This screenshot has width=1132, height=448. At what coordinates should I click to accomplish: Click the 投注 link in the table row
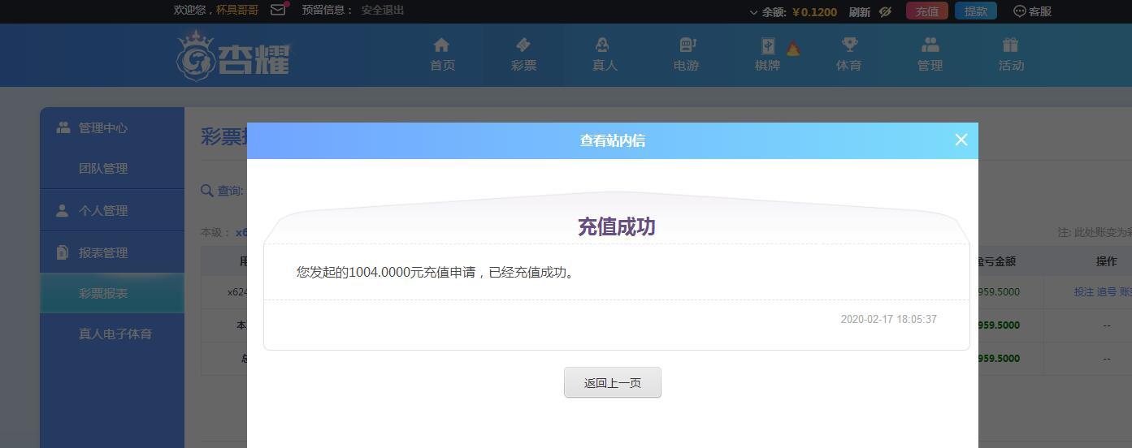coord(1084,292)
